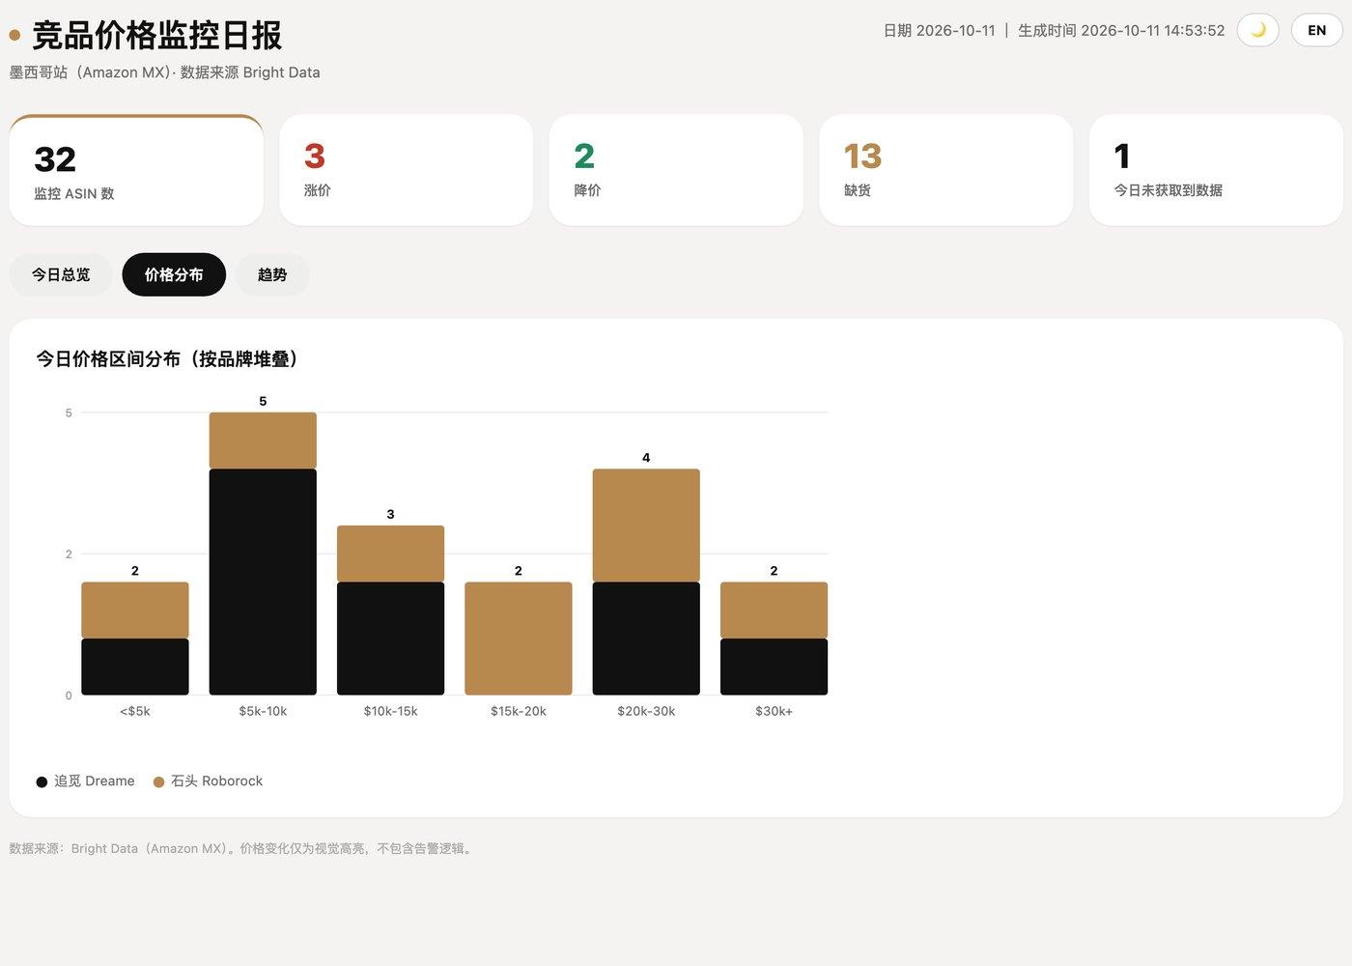Image resolution: width=1352 pixels, height=966 pixels.
Task: Switch to the 趋势 tab
Action: click(x=272, y=274)
